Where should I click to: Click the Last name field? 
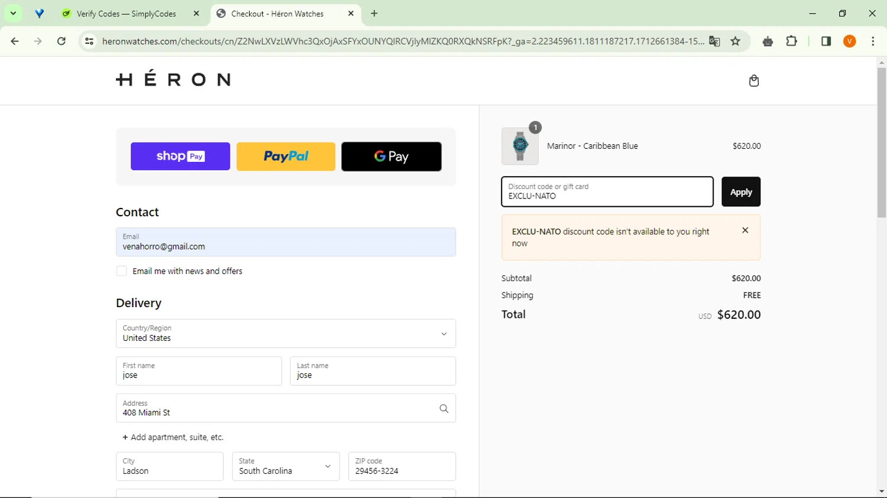373,371
